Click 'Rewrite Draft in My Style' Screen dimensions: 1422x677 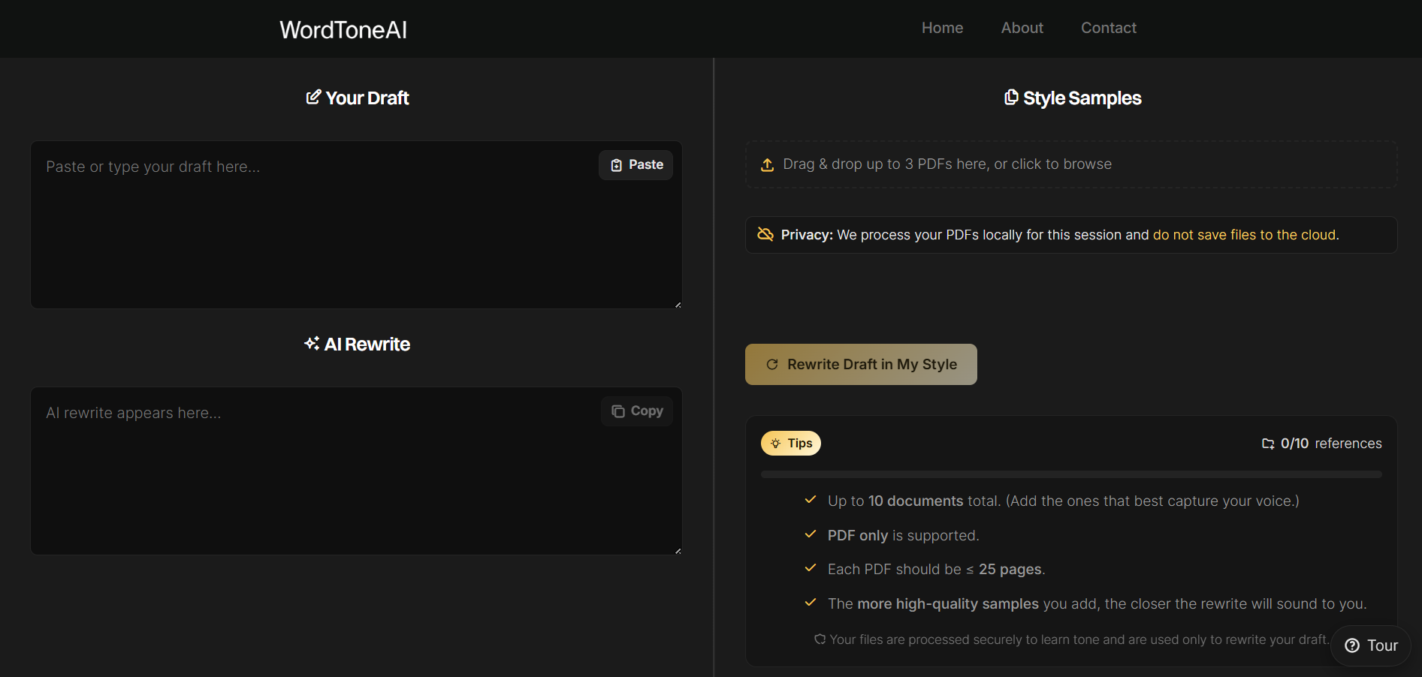coord(860,364)
